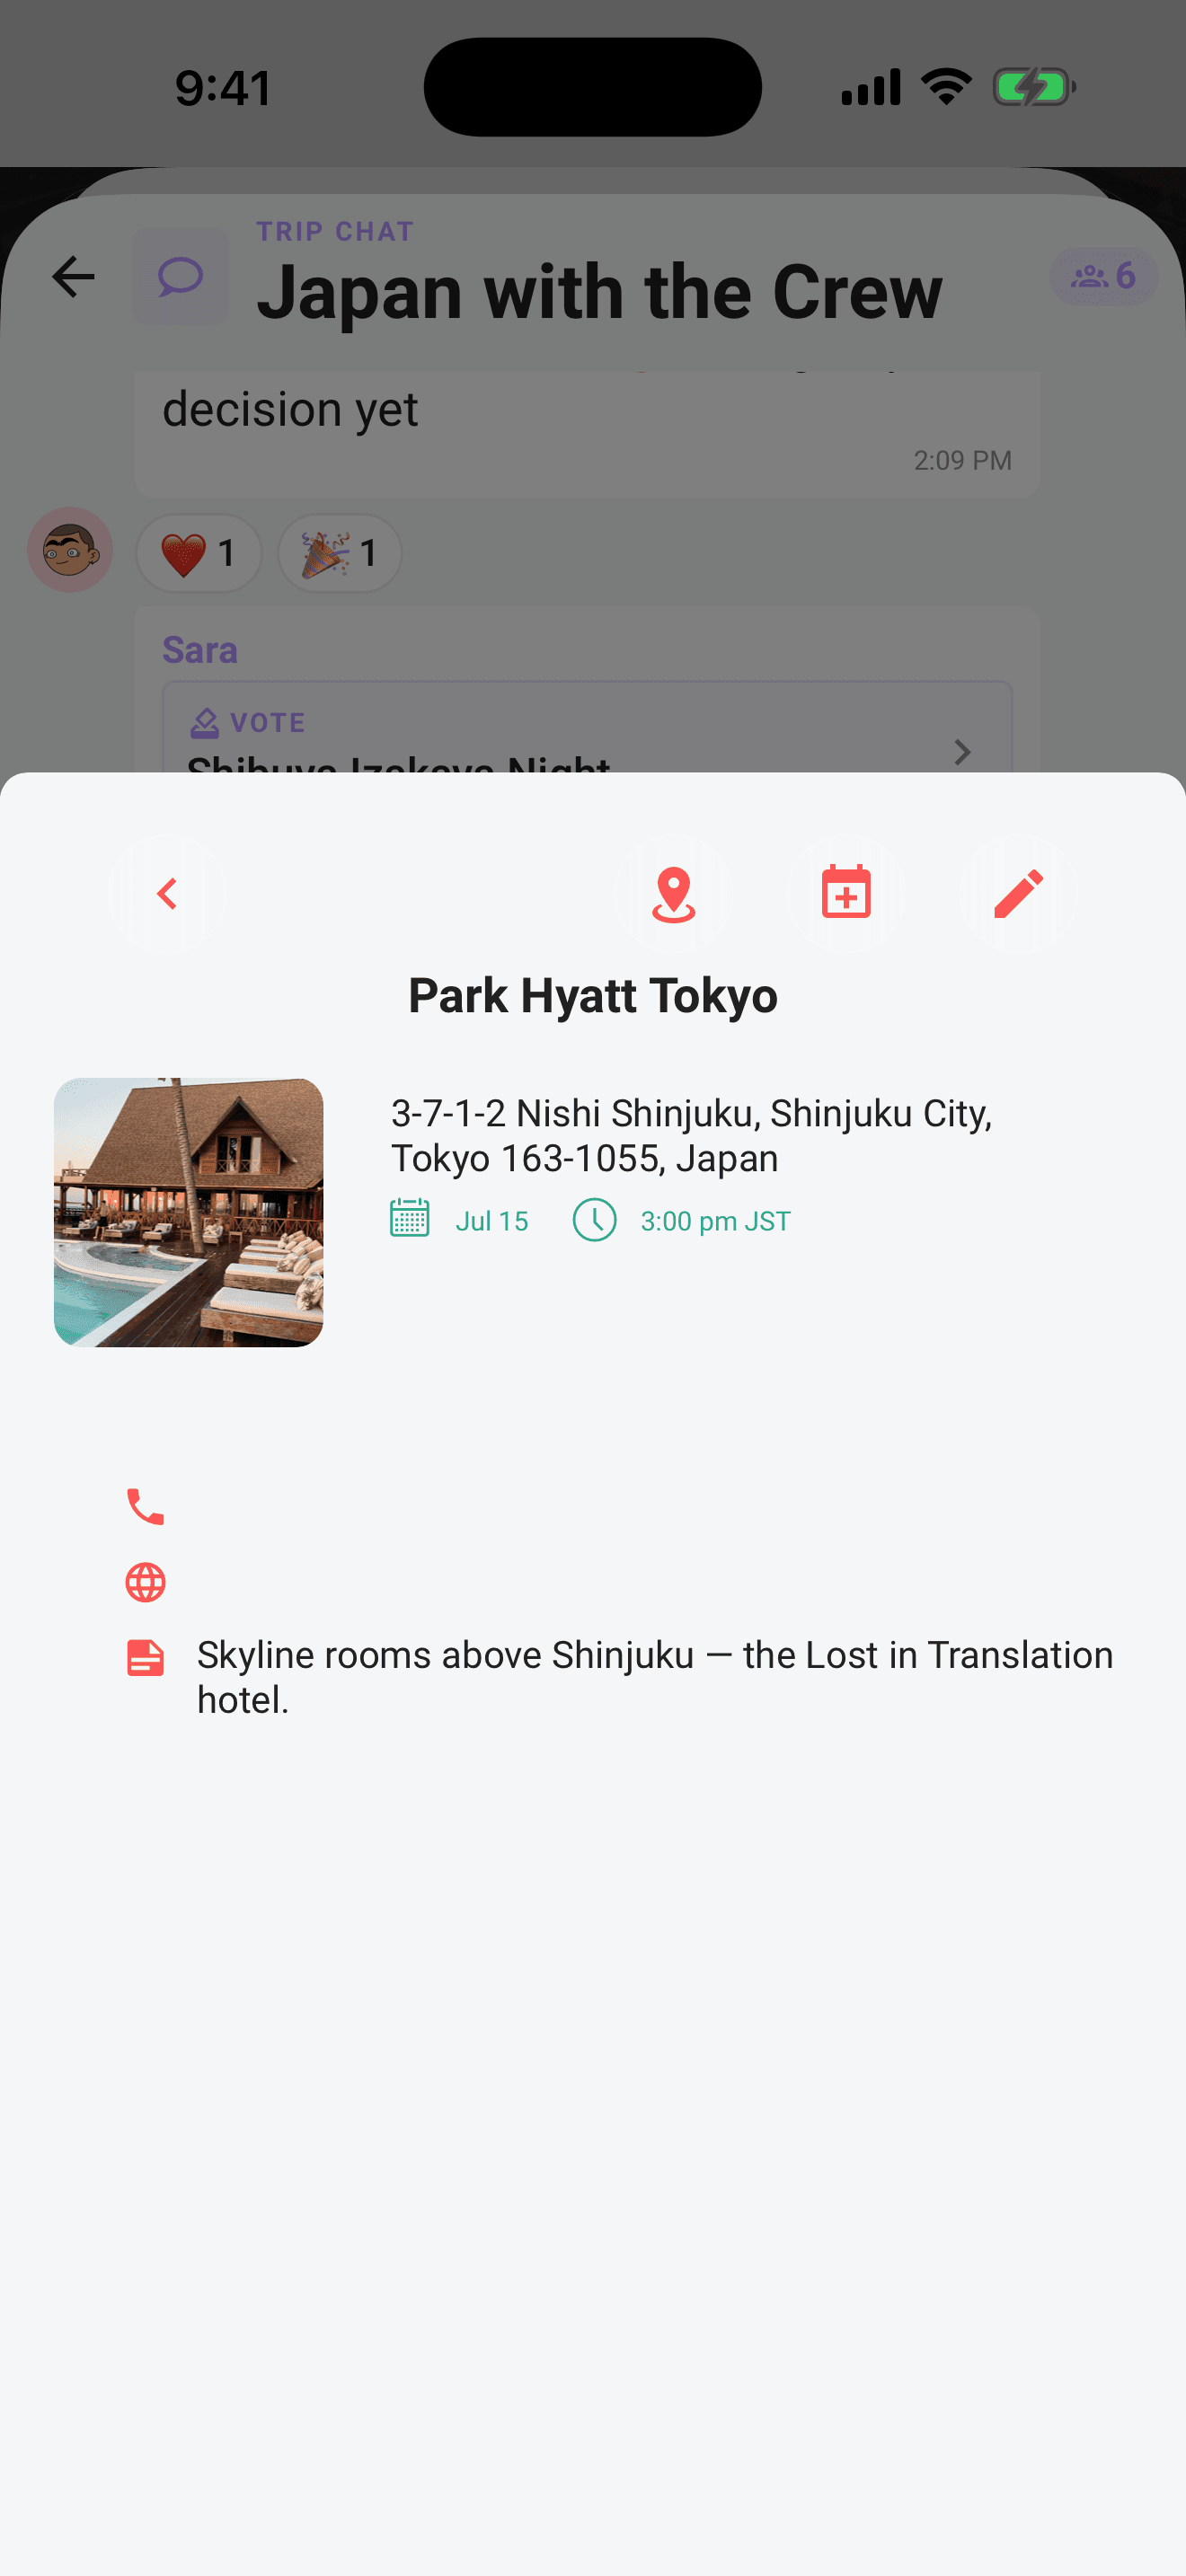Tap the party popper reaction
Viewport: 1186px width, 2576px height.
click(x=340, y=553)
